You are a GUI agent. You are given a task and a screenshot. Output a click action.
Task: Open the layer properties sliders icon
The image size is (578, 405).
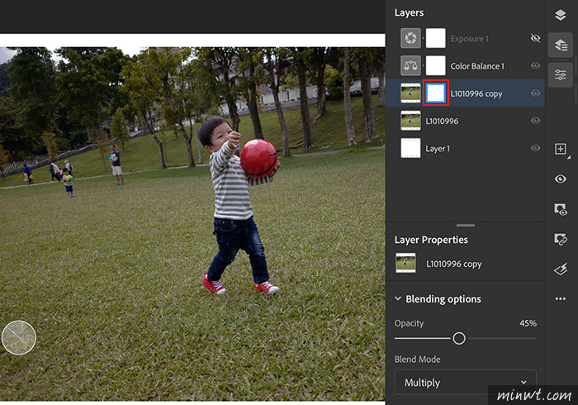[561, 75]
